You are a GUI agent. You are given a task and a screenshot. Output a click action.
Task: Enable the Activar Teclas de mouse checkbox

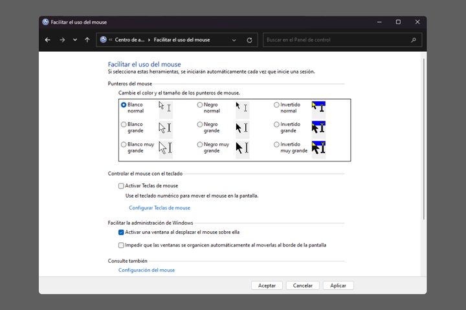tap(121, 186)
